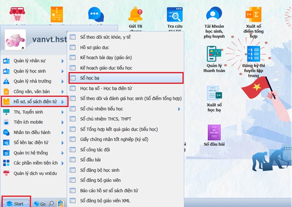Select the Sổ học bạ submenu item
Image resolution: width=292 pixels, height=207 pixels.
pyautogui.click(x=126, y=78)
